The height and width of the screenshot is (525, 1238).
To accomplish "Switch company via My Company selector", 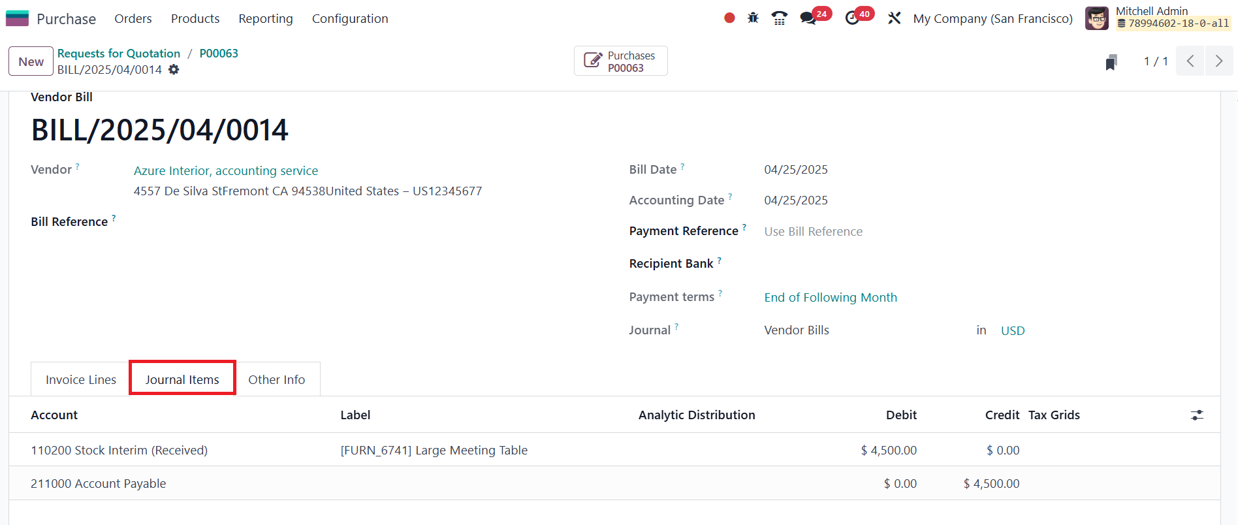I will click(x=992, y=19).
